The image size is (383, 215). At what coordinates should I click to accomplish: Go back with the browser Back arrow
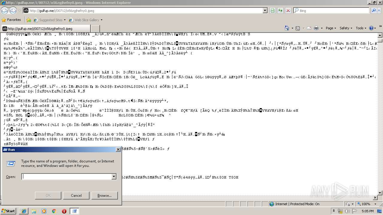click(4, 10)
